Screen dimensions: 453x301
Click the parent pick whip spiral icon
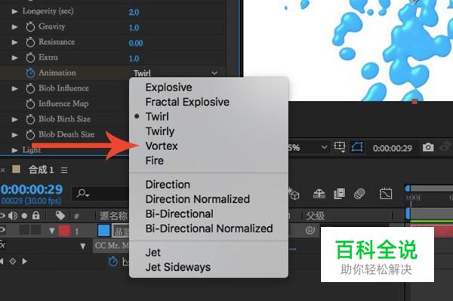[310, 230]
